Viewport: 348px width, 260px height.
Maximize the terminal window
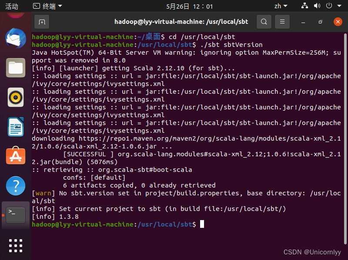coord(320,22)
